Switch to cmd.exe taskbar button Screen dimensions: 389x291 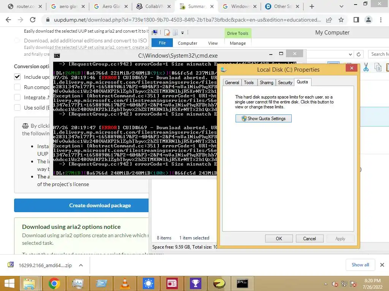(242, 283)
